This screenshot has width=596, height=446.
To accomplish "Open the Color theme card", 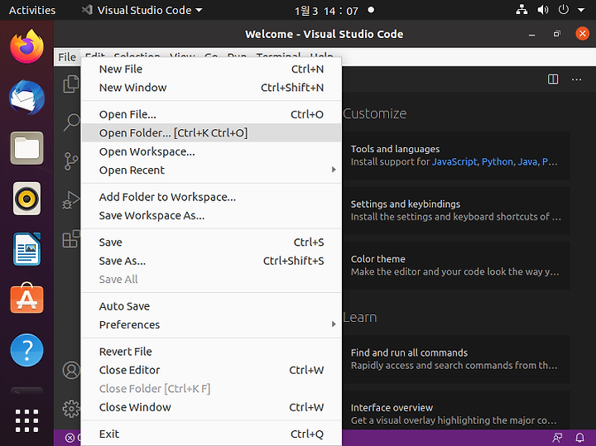I will pyautogui.click(x=456, y=266).
